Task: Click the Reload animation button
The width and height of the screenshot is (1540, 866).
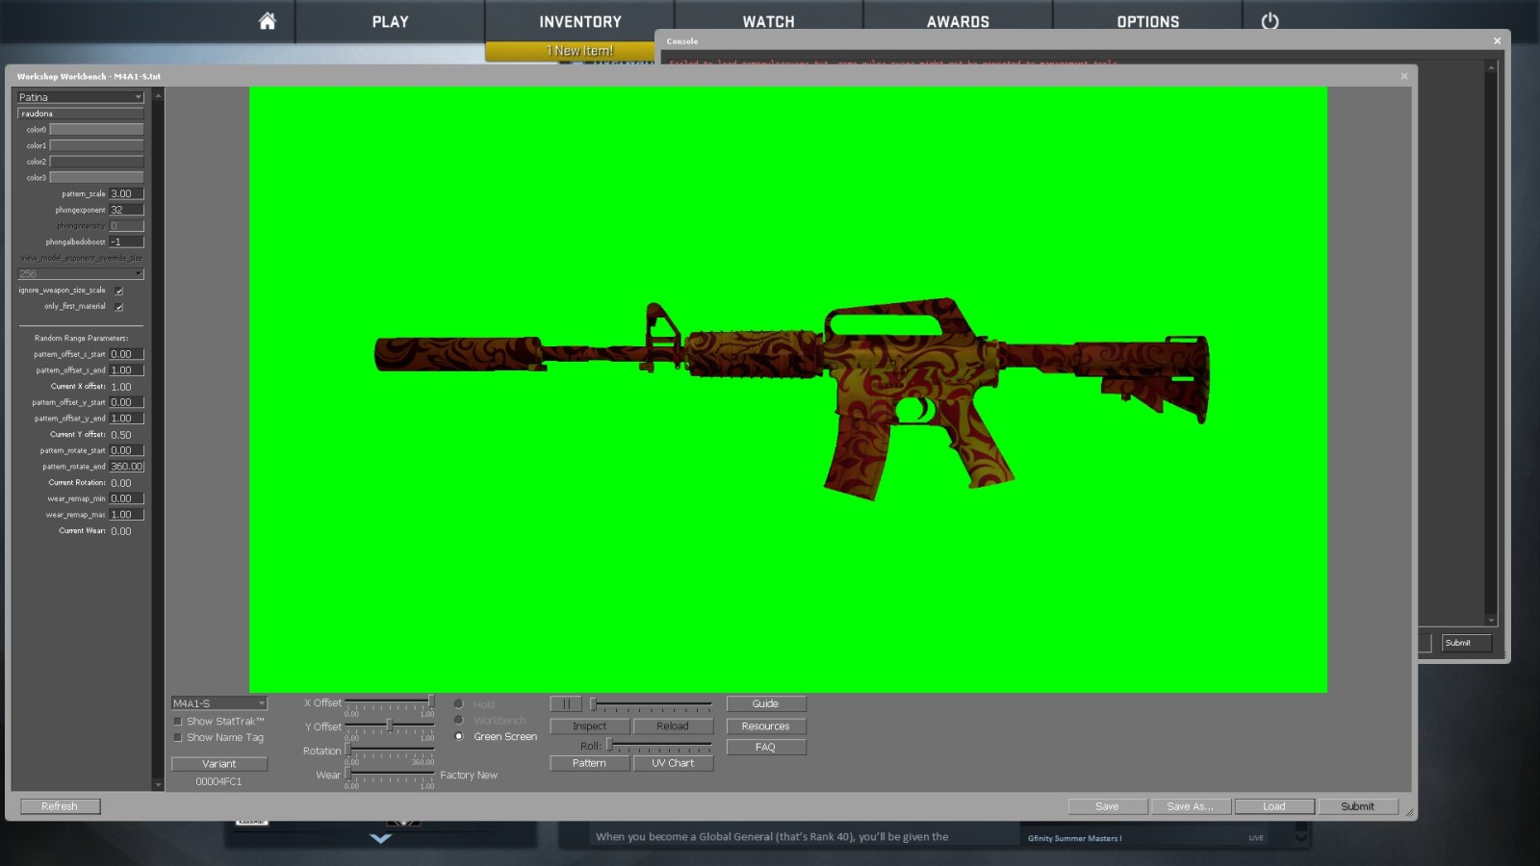Action: 673,726
